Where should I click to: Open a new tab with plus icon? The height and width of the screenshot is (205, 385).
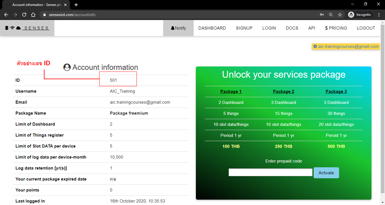tap(76, 5)
